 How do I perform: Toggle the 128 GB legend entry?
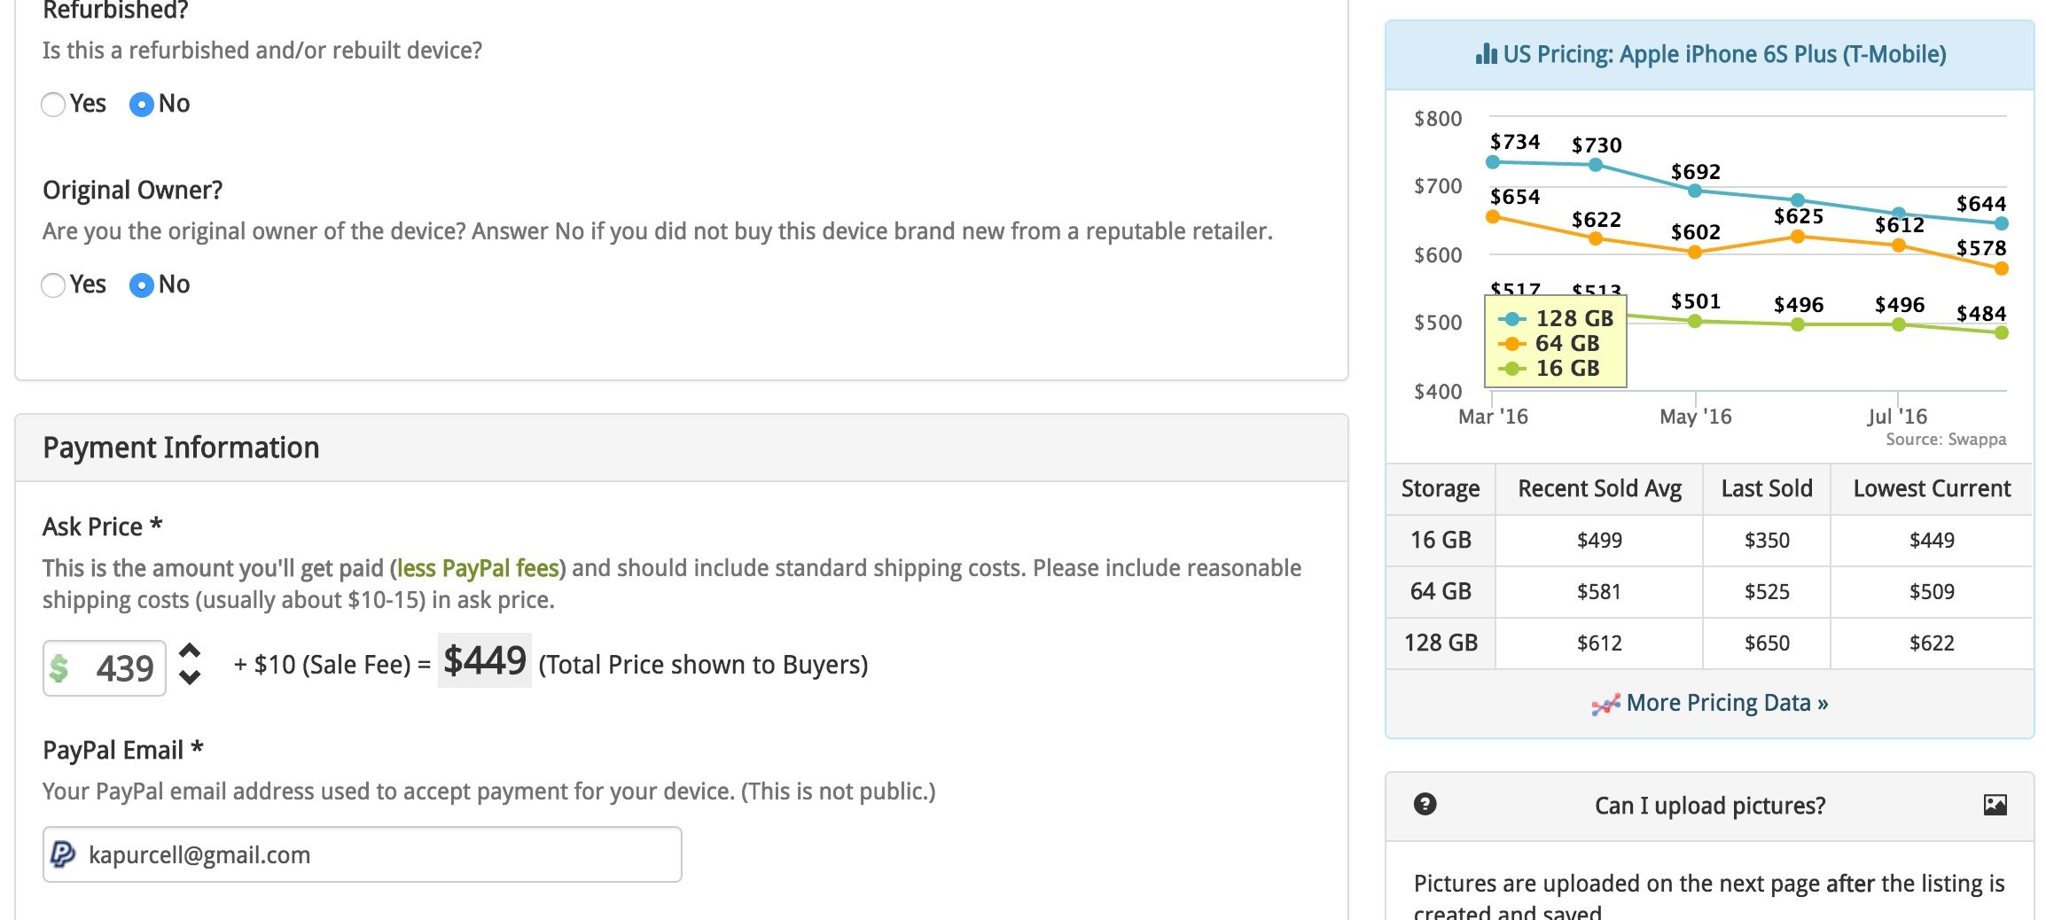1556,318
